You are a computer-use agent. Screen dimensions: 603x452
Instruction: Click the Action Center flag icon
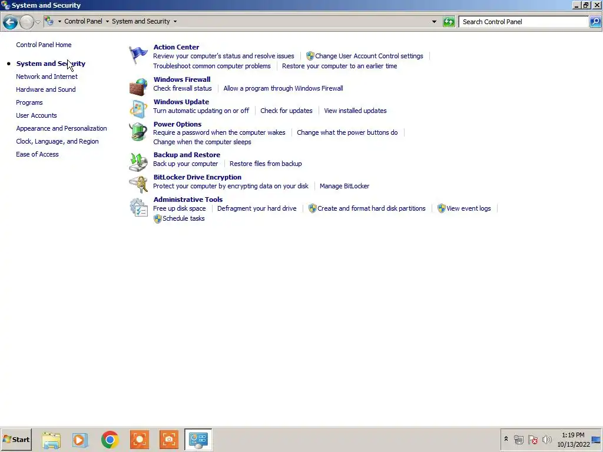pyautogui.click(x=138, y=55)
